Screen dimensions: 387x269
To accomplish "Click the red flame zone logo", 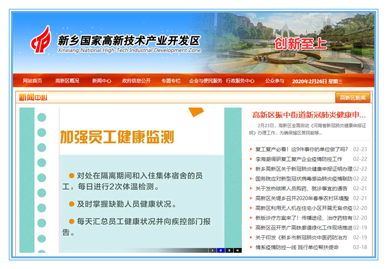I will click(x=40, y=41).
